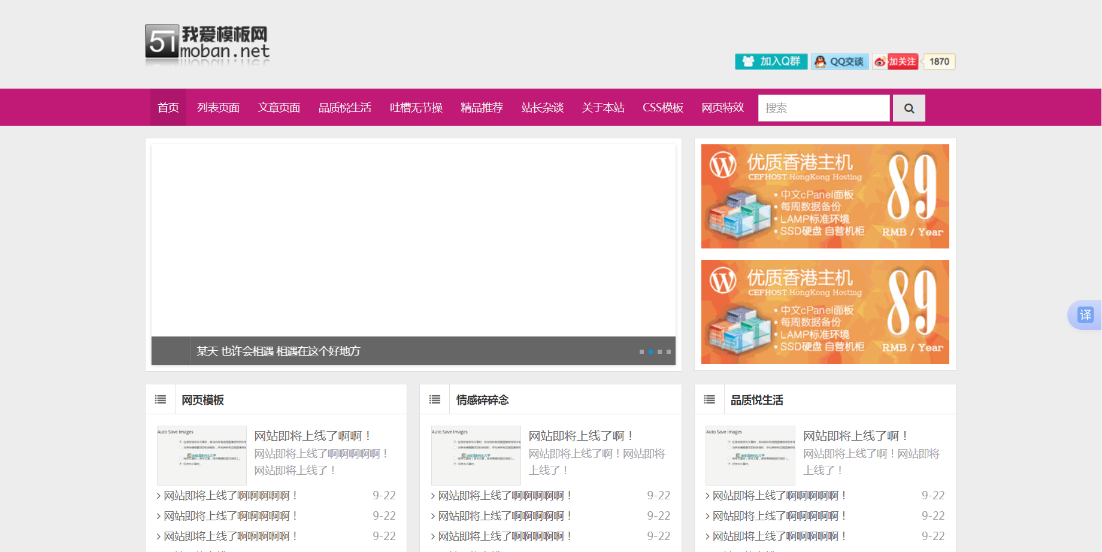Focus the 搜索 search input field
The height and width of the screenshot is (552, 1102).
(x=824, y=108)
